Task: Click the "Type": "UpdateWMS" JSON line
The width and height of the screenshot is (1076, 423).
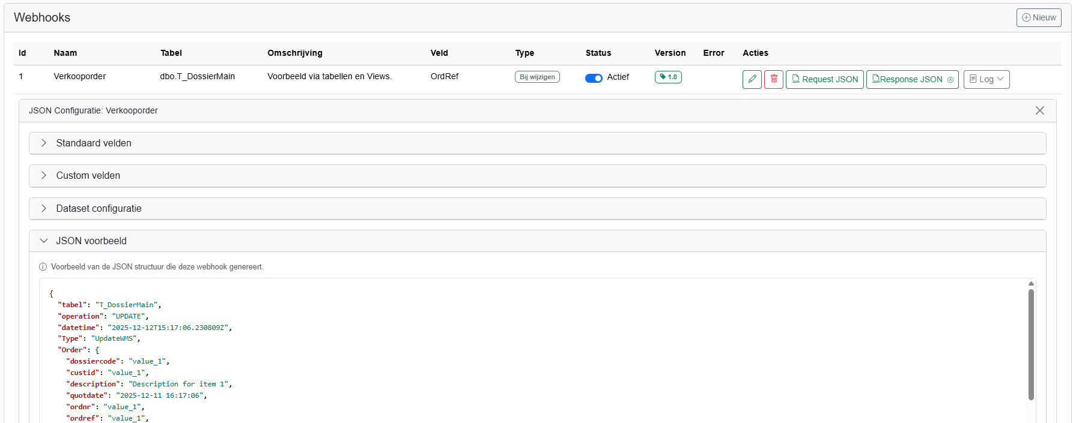Action: coord(99,338)
